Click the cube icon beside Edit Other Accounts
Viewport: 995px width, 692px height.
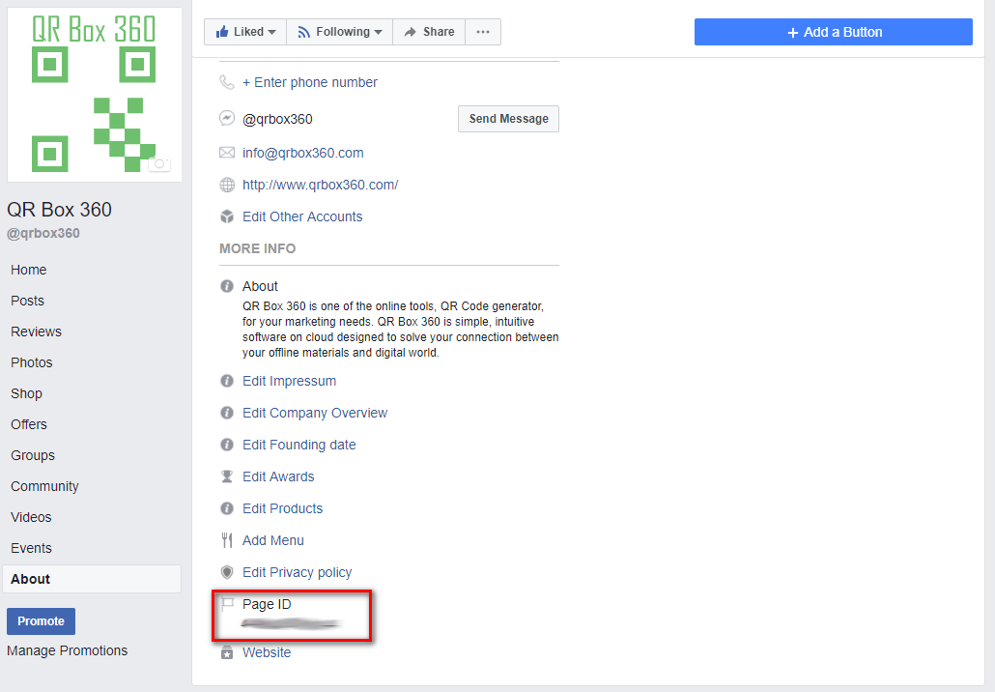[227, 217]
